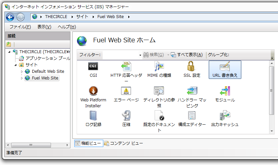
Task: Click Fuel Web Site in breadcrumb
Action: coord(111,17)
